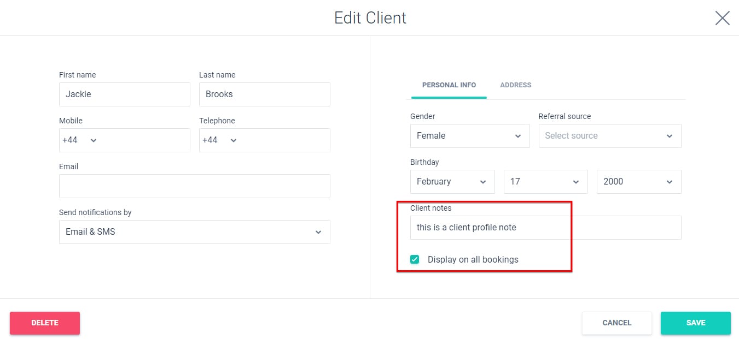Image resolution: width=739 pixels, height=339 pixels.
Task: Open the birthday month dropdown showing February
Action: 452,182
